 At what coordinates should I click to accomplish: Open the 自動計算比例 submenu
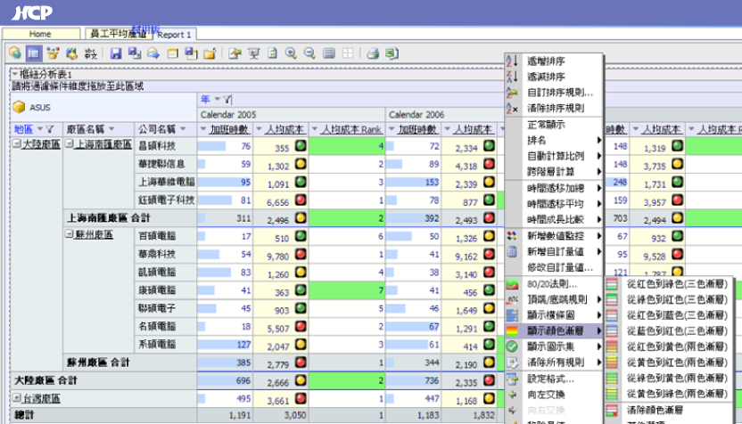pos(554,156)
